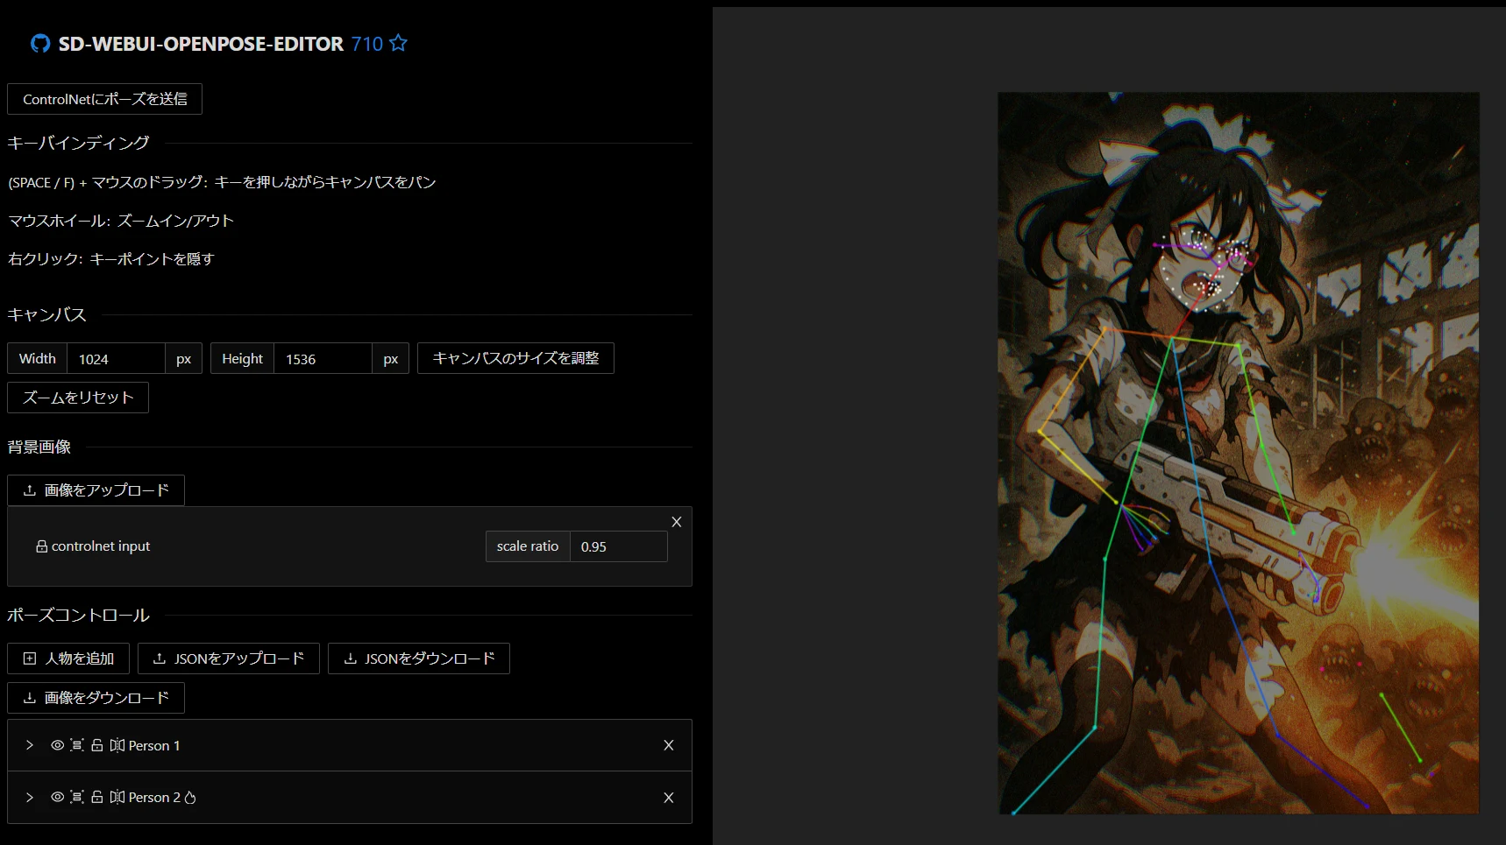1506x845 pixels.
Task: Send pose with ControlNetにポーズを送信 button
Action: (x=105, y=99)
